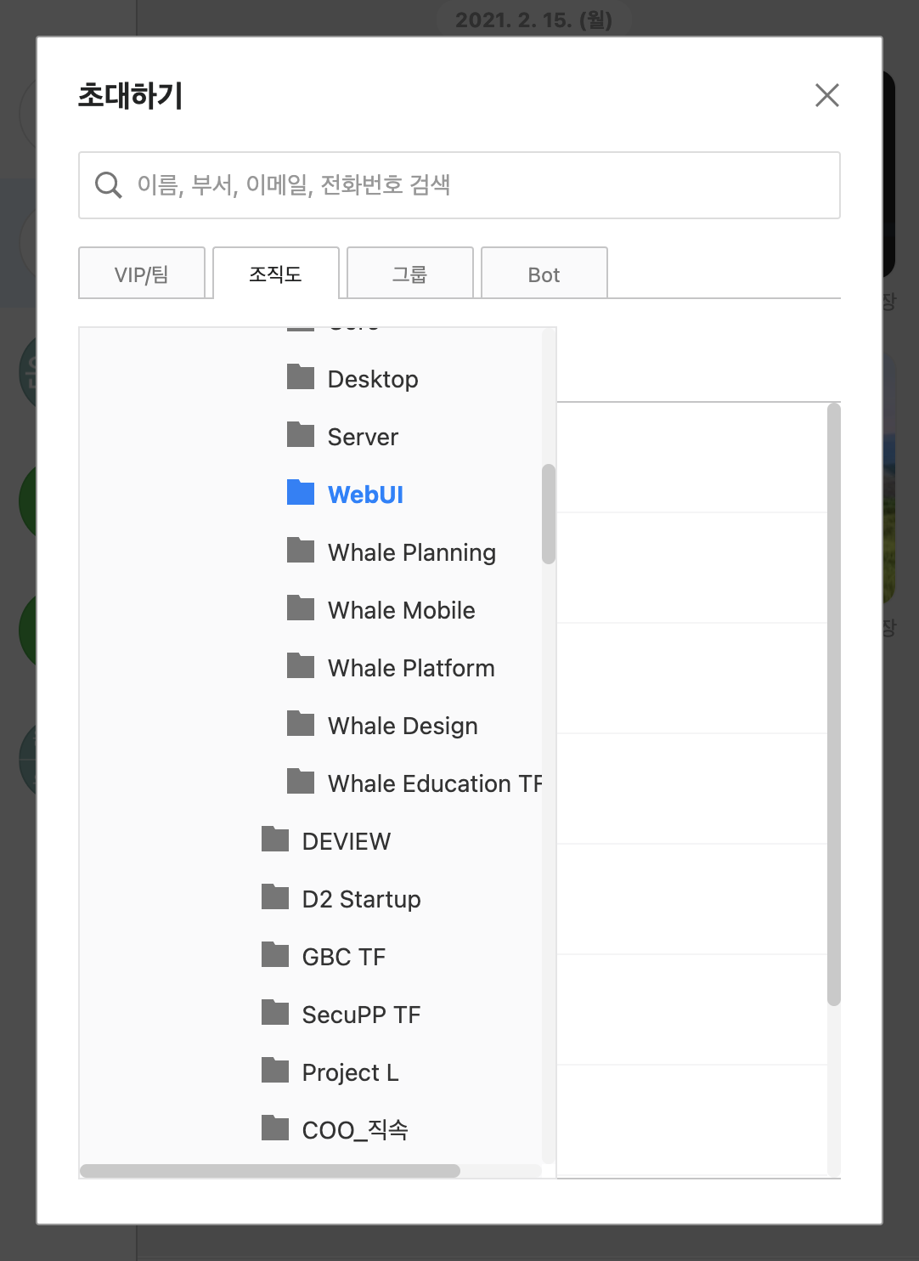Screen dimensions: 919x1261
Task: Open the Bot tab
Action: (x=544, y=274)
